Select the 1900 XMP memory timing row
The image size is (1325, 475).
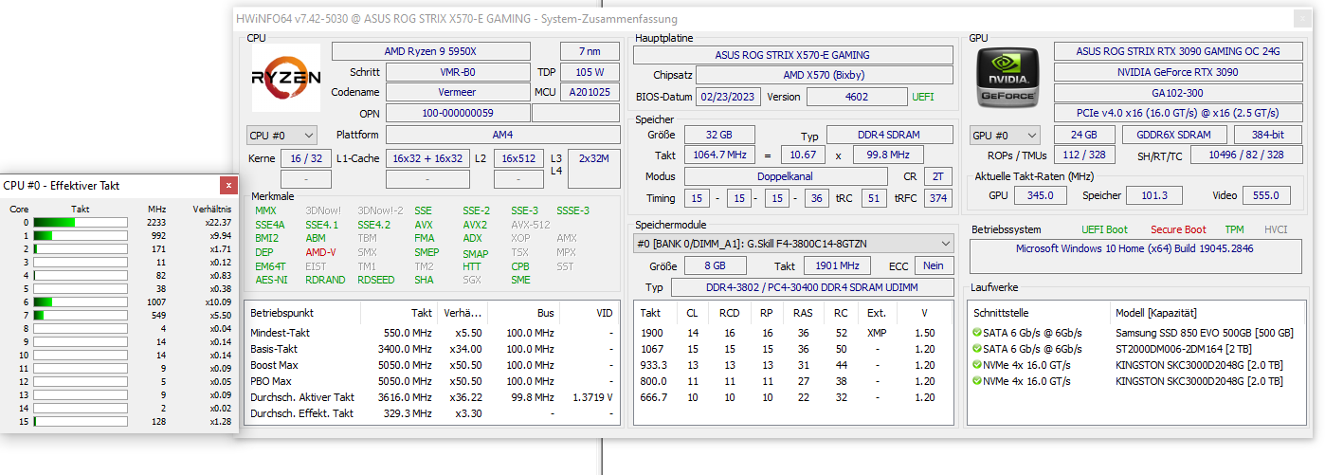pos(793,333)
